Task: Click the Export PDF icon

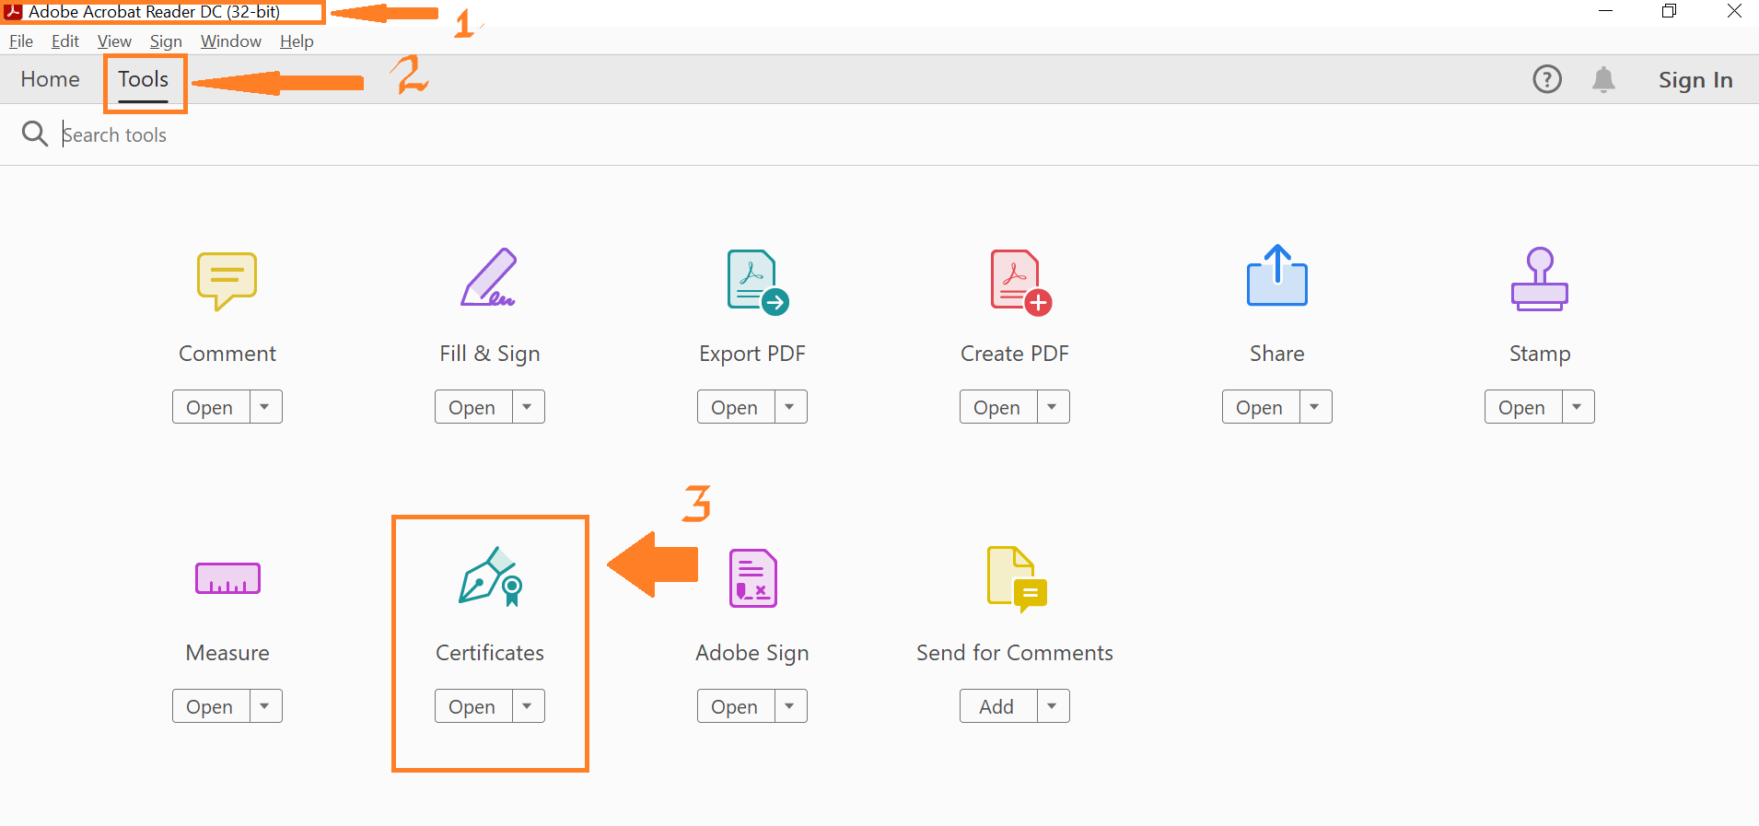Action: coord(756,282)
